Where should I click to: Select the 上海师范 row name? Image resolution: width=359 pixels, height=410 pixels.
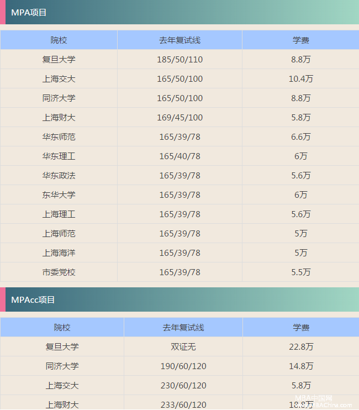[x=59, y=234]
